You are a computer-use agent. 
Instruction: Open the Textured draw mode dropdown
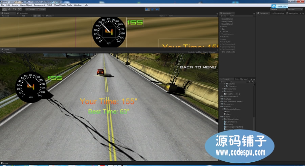(11, 16)
